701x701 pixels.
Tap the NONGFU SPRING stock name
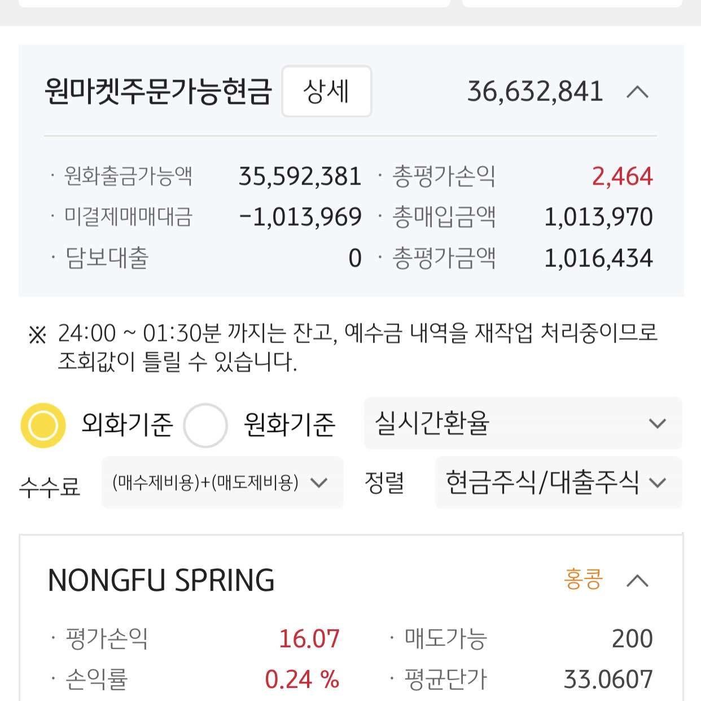pyautogui.click(x=161, y=580)
